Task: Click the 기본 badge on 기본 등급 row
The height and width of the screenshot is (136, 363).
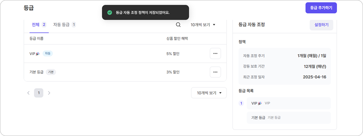Action: click(51, 72)
